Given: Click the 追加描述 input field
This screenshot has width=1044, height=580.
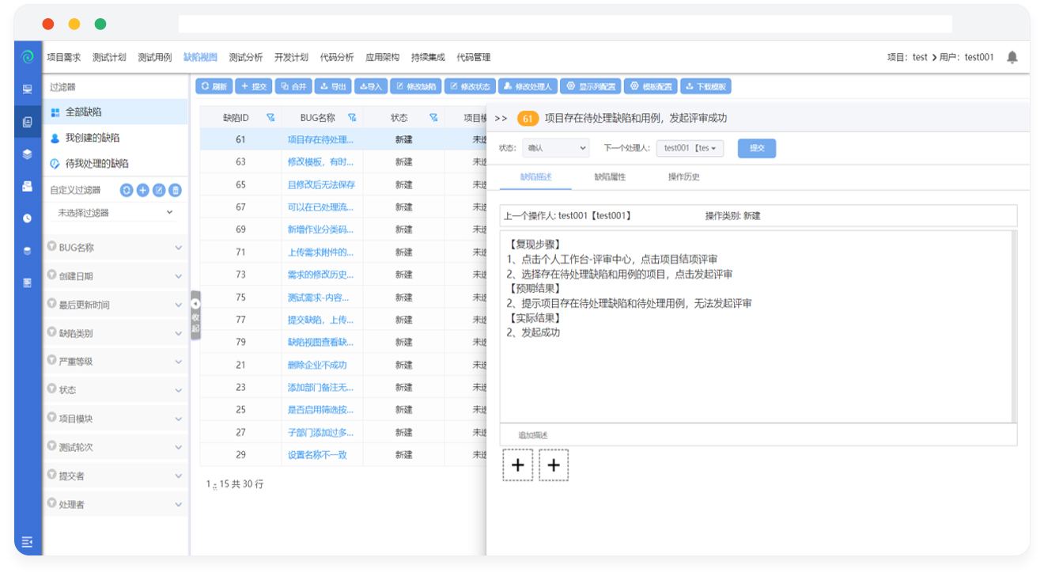Looking at the screenshot, I should (x=758, y=435).
